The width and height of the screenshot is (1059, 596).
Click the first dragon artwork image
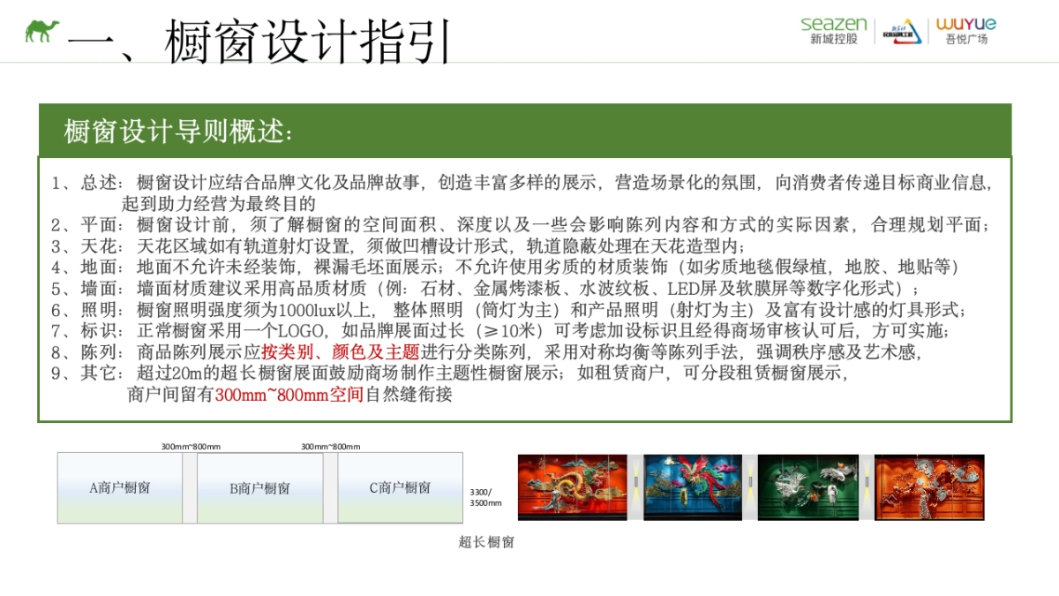click(x=572, y=487)
